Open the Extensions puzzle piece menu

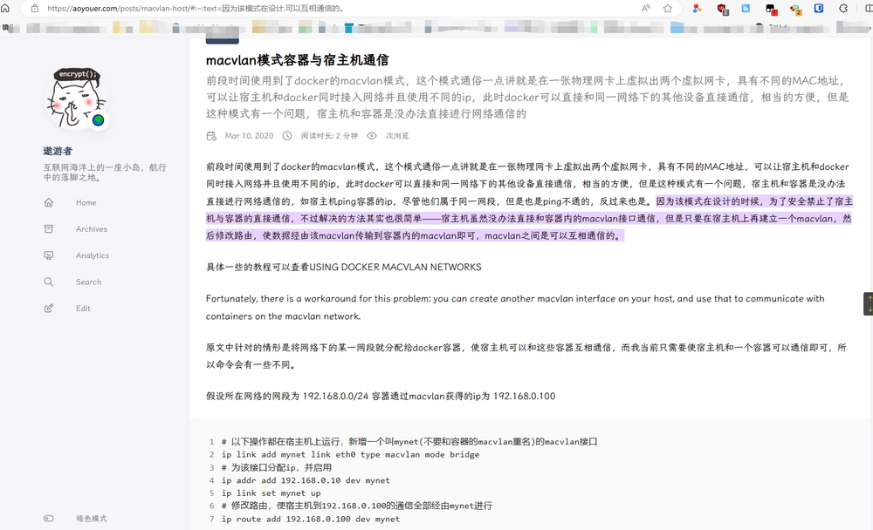click(x=843, y=9)
